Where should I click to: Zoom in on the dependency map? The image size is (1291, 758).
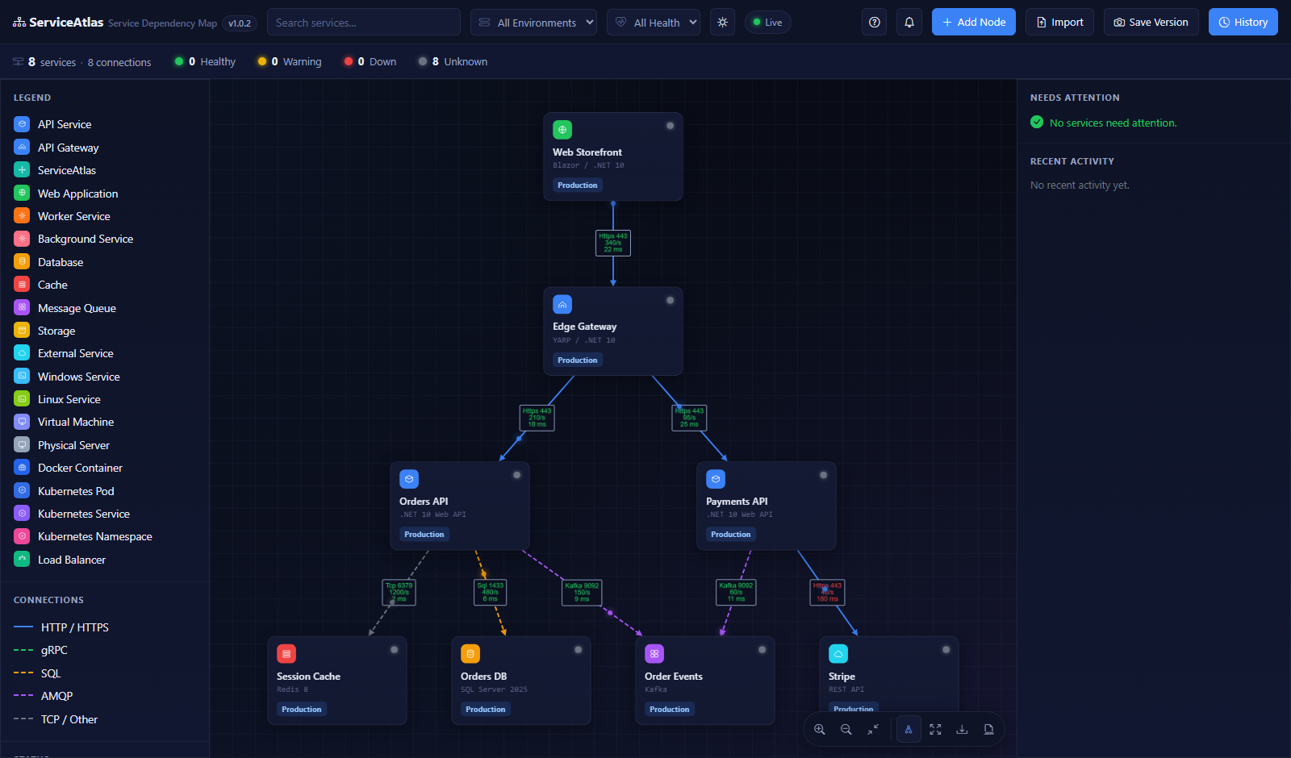(820, 729)
